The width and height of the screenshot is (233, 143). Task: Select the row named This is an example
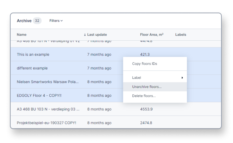click(116, 54)
